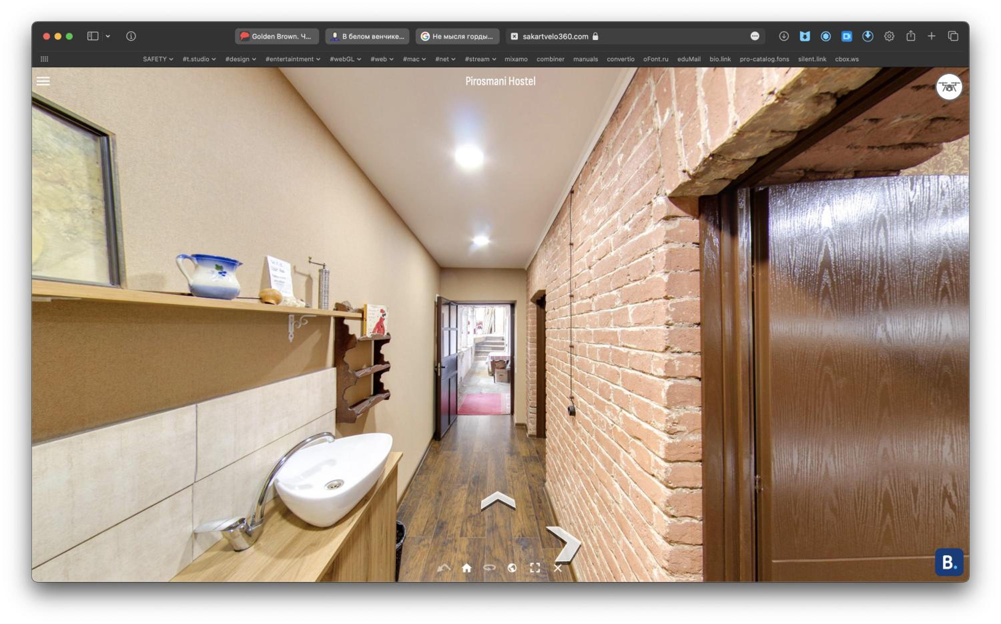Open the combiner bookmark
Screen dimensions: 1001x624
click(550, 59)
